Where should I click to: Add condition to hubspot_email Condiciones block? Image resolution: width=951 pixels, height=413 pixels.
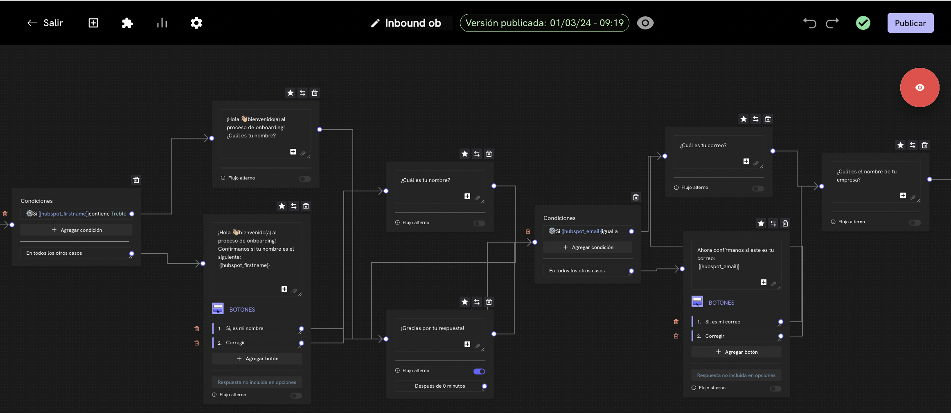tap(588, 247)
